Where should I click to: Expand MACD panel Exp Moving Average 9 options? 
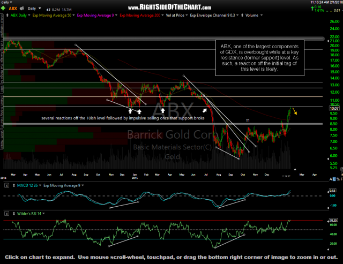pos(83,185)
